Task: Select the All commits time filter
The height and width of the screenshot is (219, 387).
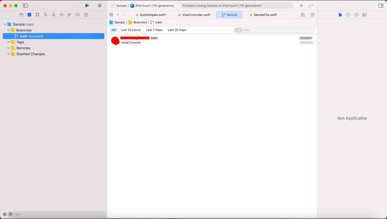Action: pos(114,30)
